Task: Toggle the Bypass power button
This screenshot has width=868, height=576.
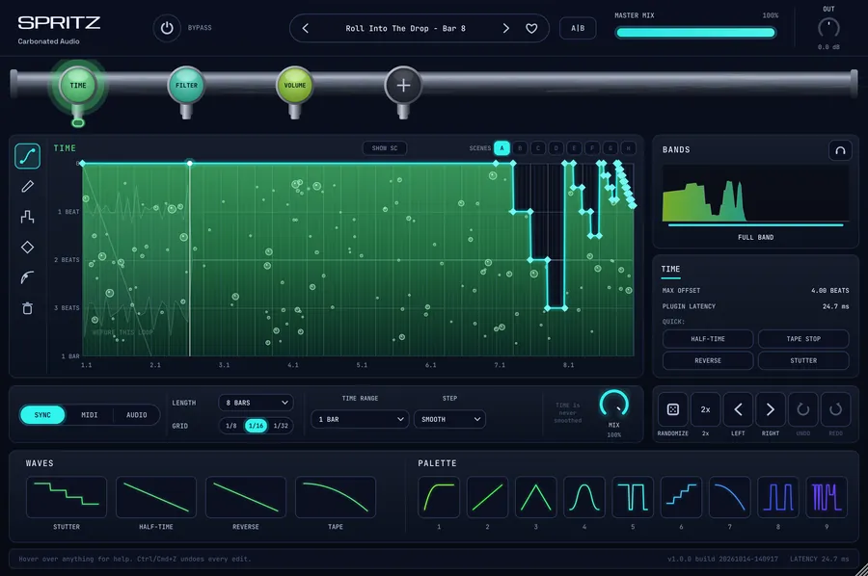Action: tap(167, 28)
